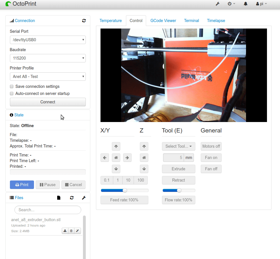Open the Select Tool dropdown
Viewport: 280px width, 259px height.
point(178,146)
